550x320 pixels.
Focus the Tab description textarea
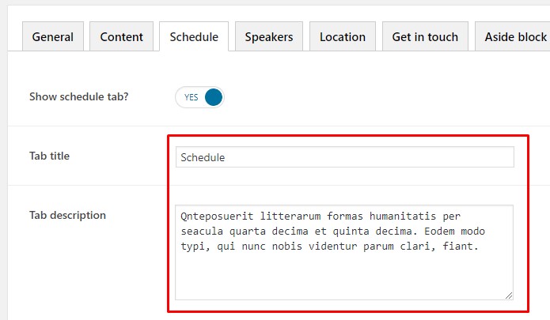(344, 273)
